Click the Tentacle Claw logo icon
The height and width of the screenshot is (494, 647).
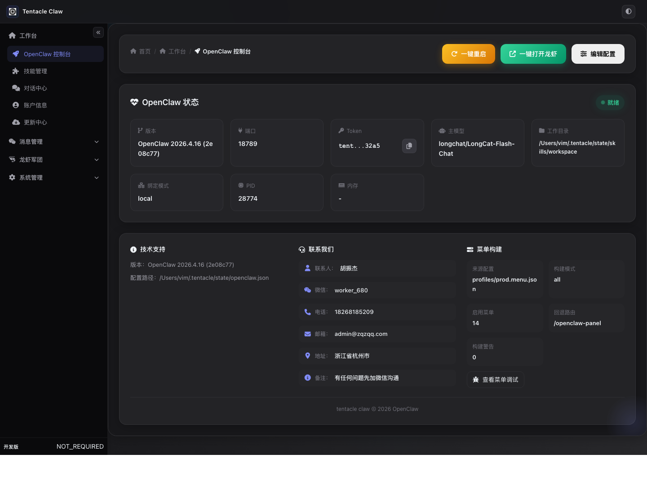[x=13, y=12]
